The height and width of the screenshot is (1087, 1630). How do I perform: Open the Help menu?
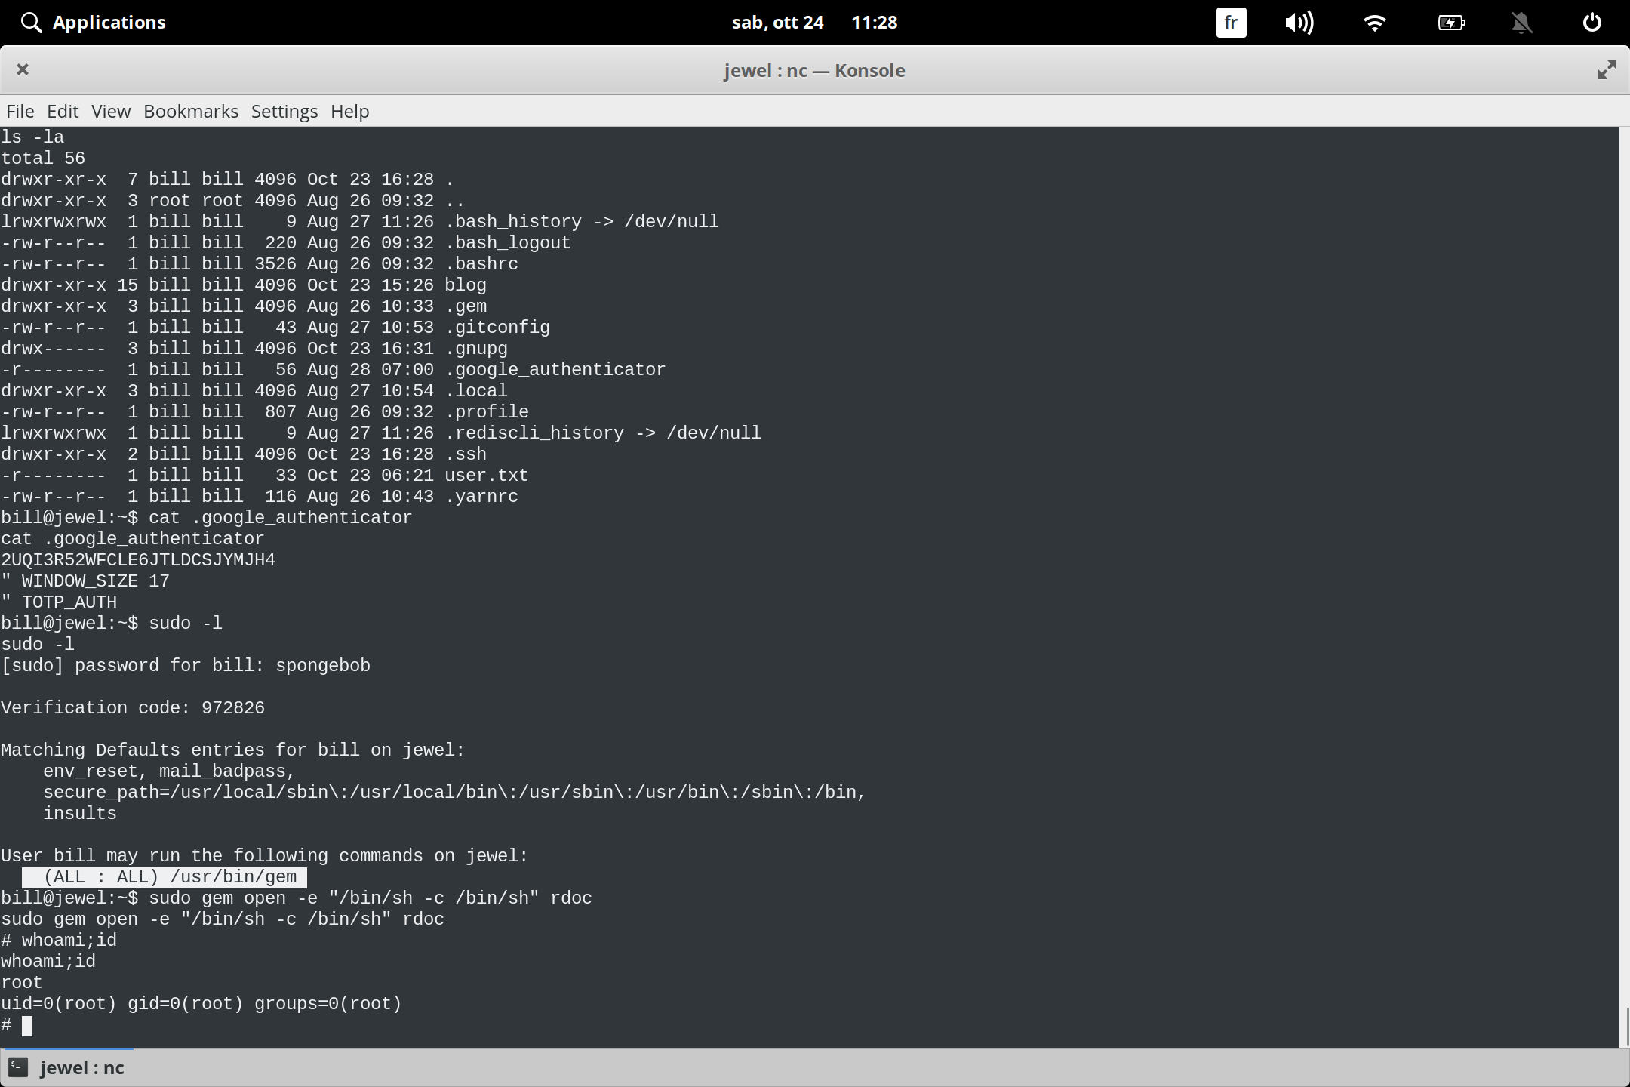click(x=349, y=111)
